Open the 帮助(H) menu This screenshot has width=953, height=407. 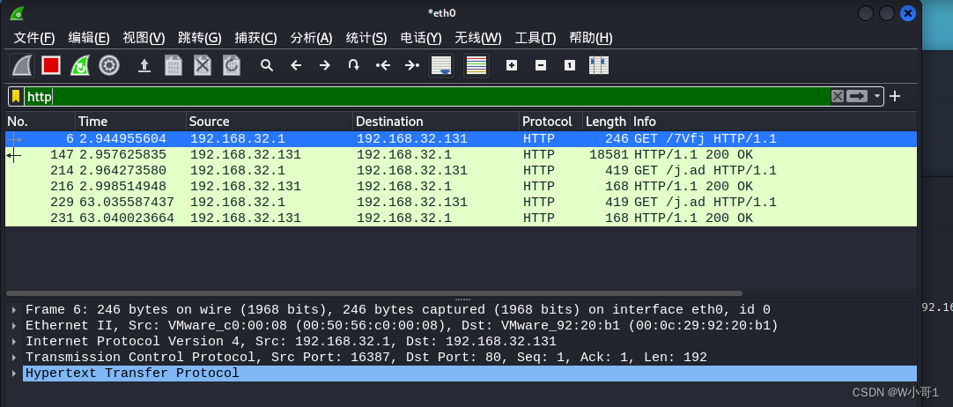point(591,38)
